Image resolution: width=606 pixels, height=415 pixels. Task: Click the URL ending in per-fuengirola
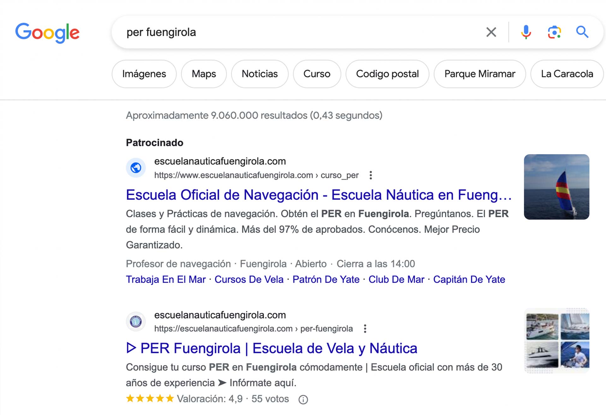click(253, 329)
